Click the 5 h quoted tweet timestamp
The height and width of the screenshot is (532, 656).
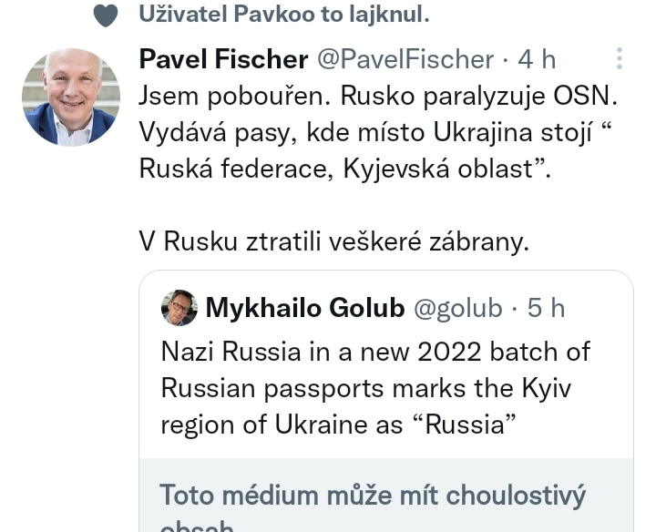click(547, 309)
